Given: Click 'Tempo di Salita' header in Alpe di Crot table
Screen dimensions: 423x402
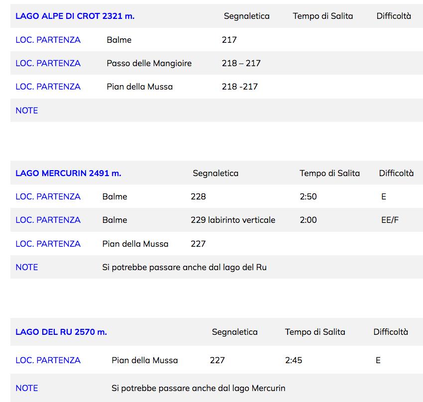Looking at the screenshot, I should click(323, 16).
